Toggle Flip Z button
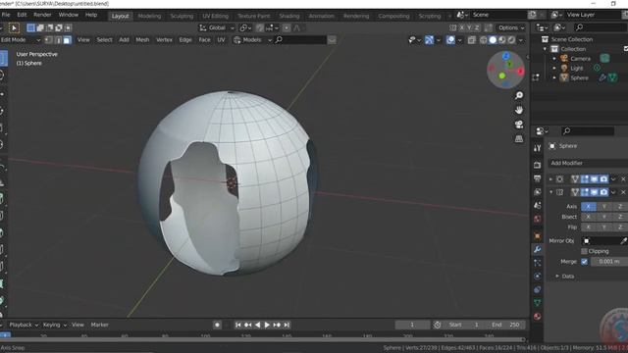 (620, 227)
